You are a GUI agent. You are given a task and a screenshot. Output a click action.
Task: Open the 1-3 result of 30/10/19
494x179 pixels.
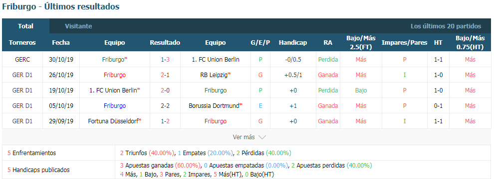165,59
